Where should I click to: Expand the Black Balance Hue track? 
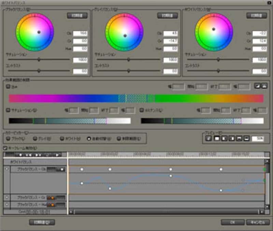point(6,204)
